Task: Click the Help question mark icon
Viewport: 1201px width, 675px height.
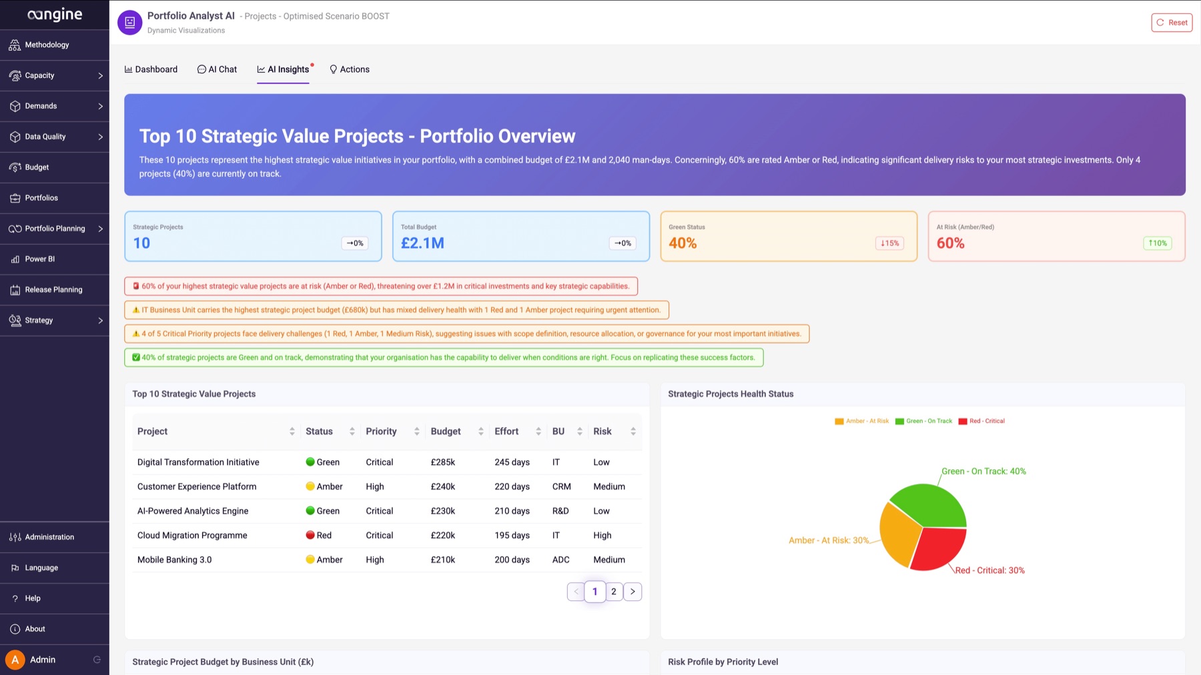Action: pos(15,598)
